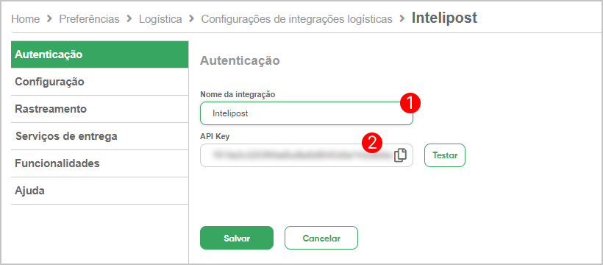603x265 pixels.
Task: Open the Serviços de entrega tab
Action: pyautogui.click(x=99, y=136)
